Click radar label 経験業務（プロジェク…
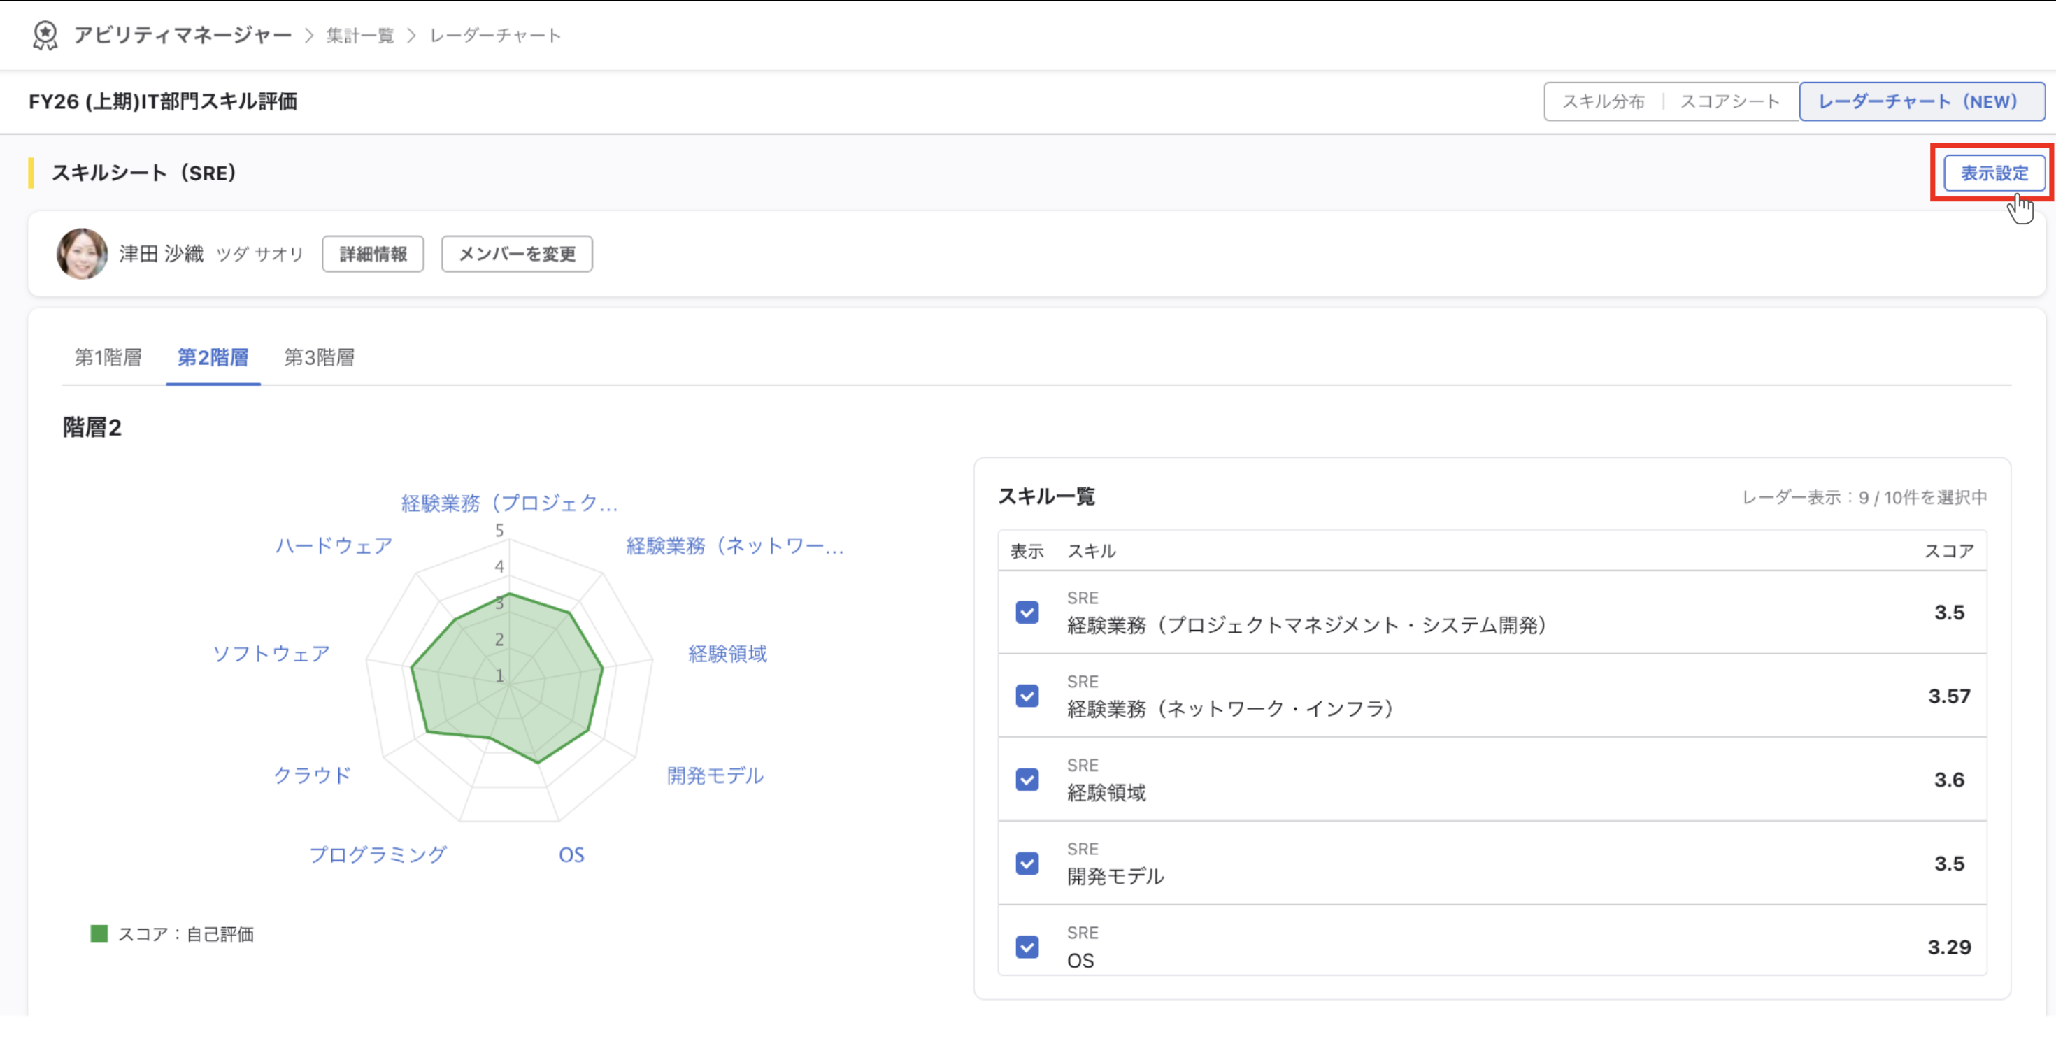This screenshot has height=1053, width=2056. (509, 503)
